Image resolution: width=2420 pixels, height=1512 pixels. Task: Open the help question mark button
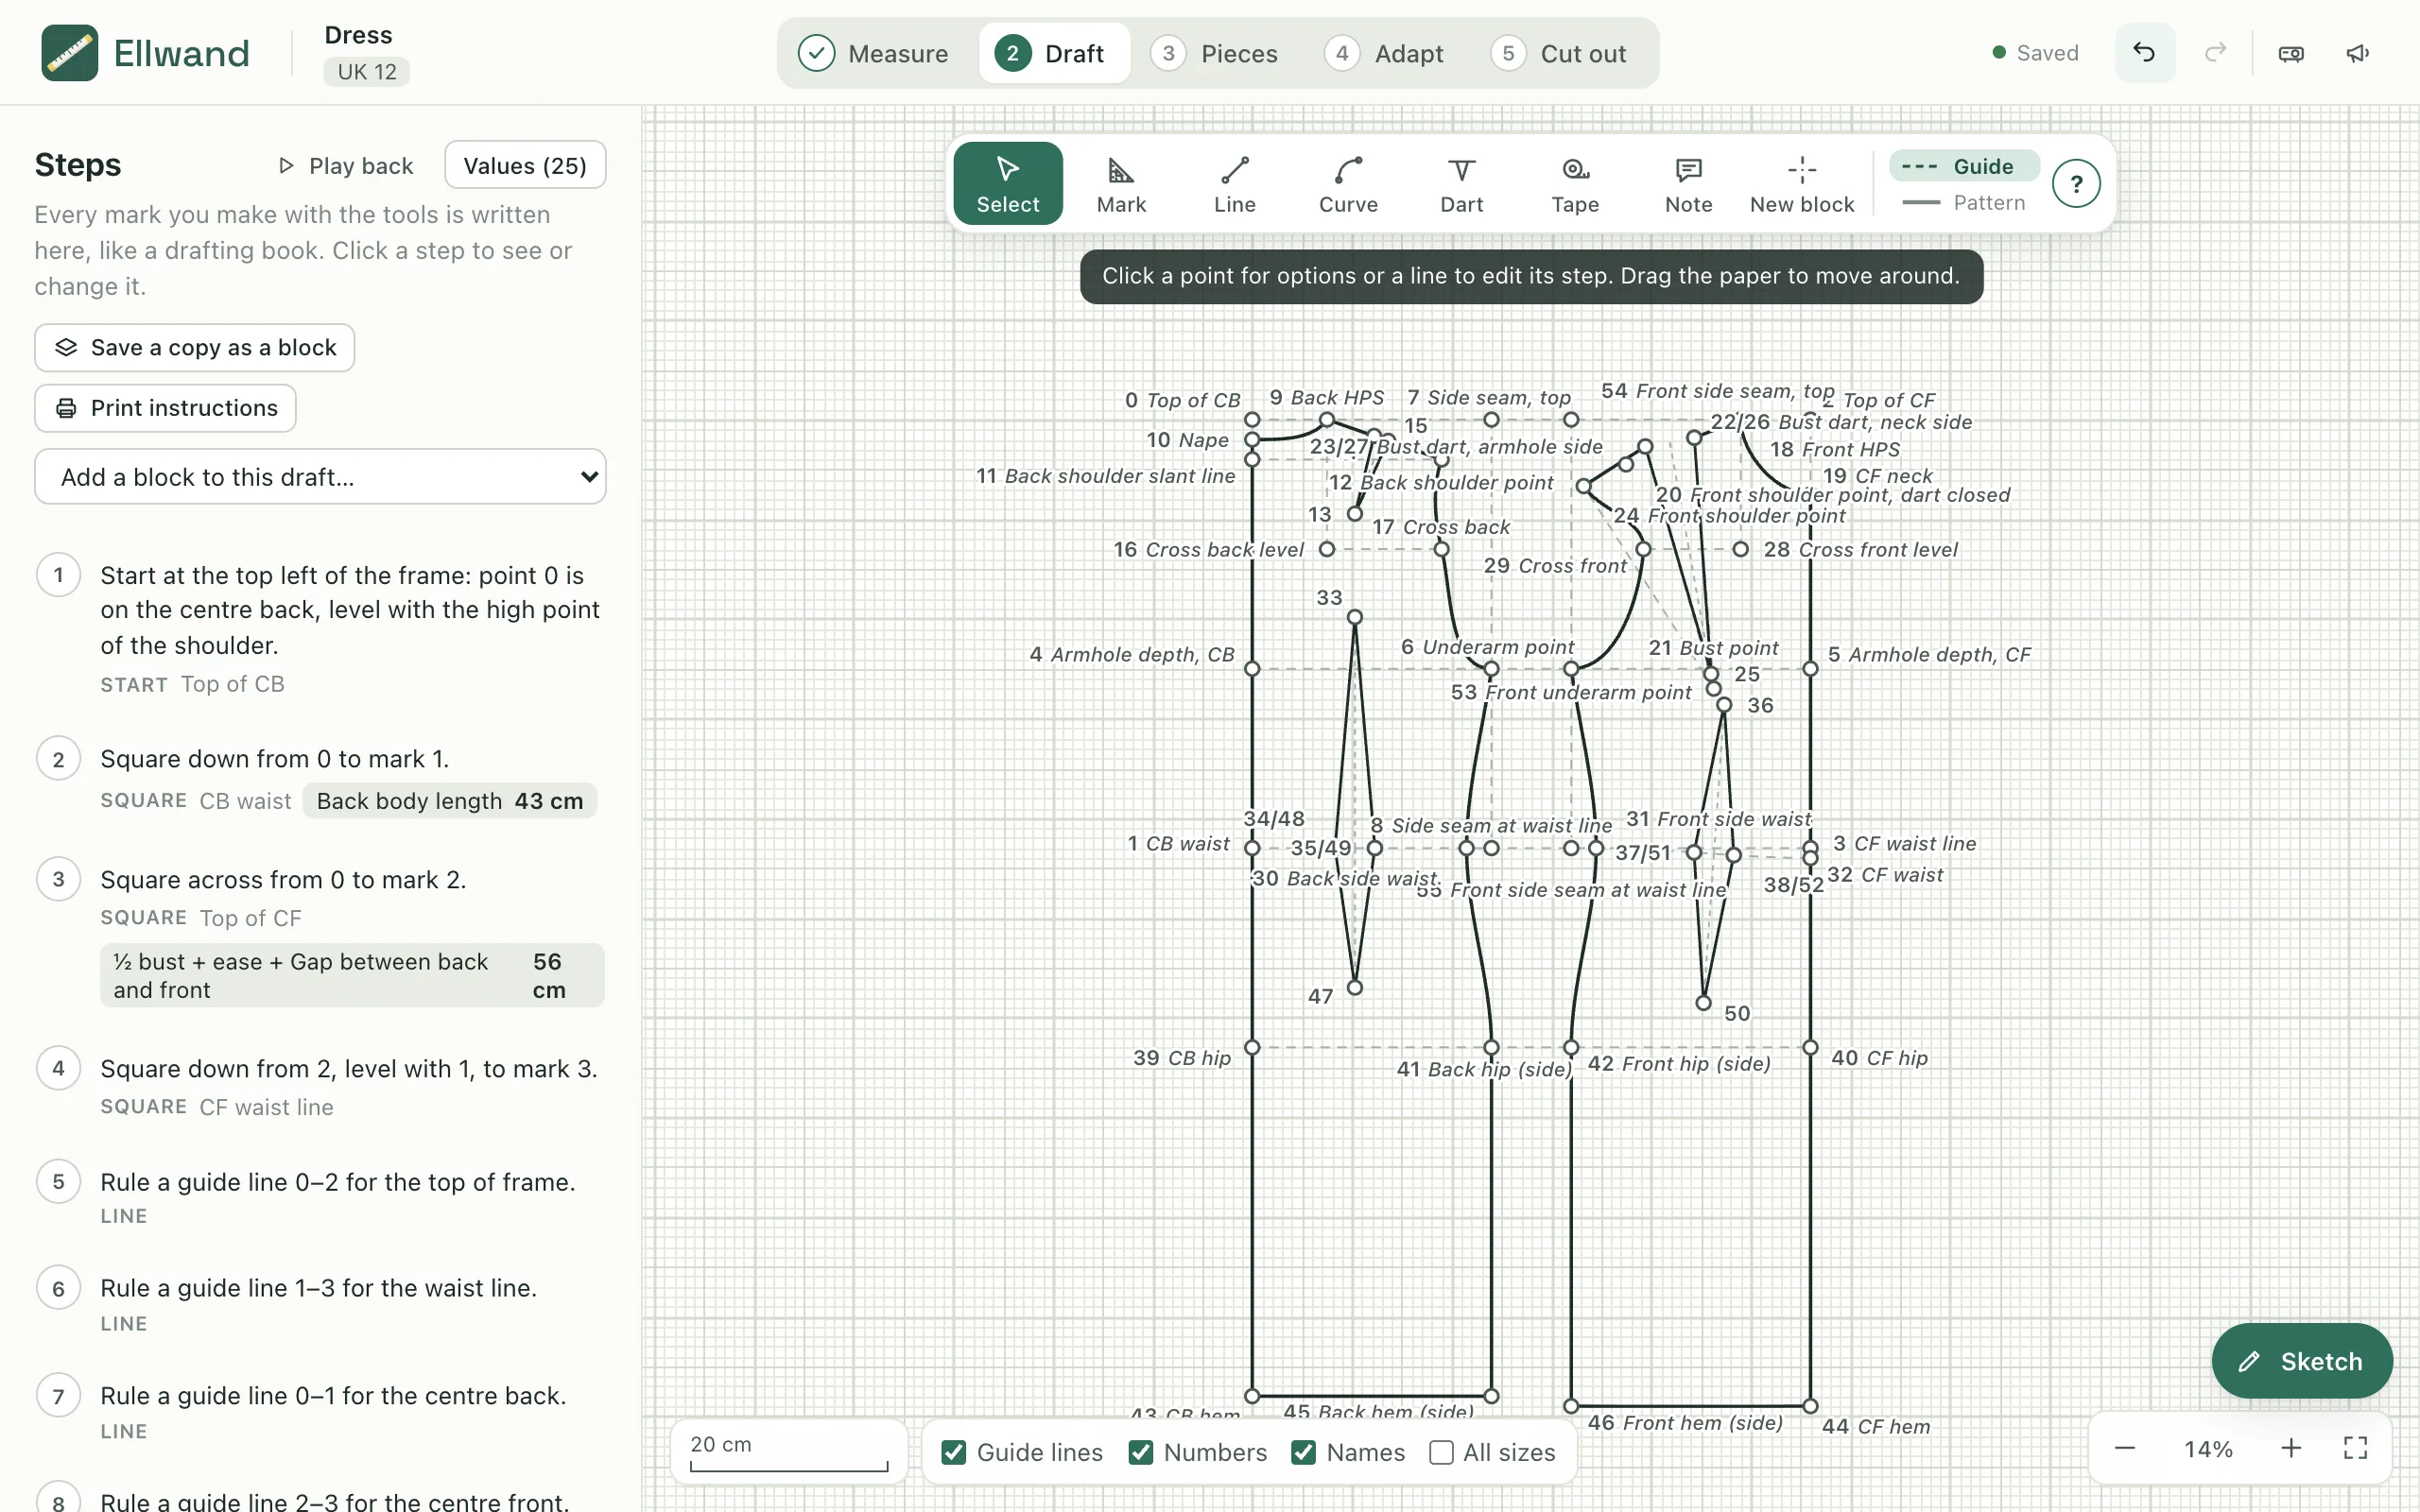coord(2076,184)
